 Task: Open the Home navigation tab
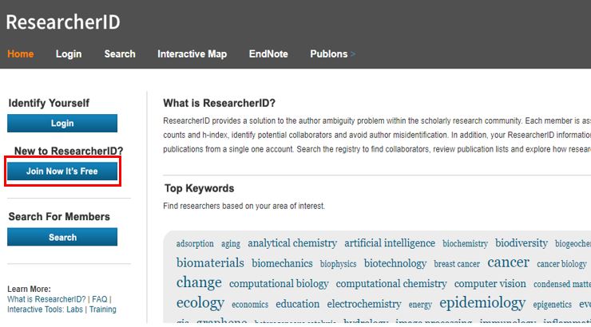20,54
